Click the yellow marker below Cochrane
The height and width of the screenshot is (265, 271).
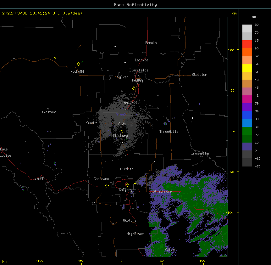tap(107, 186)
